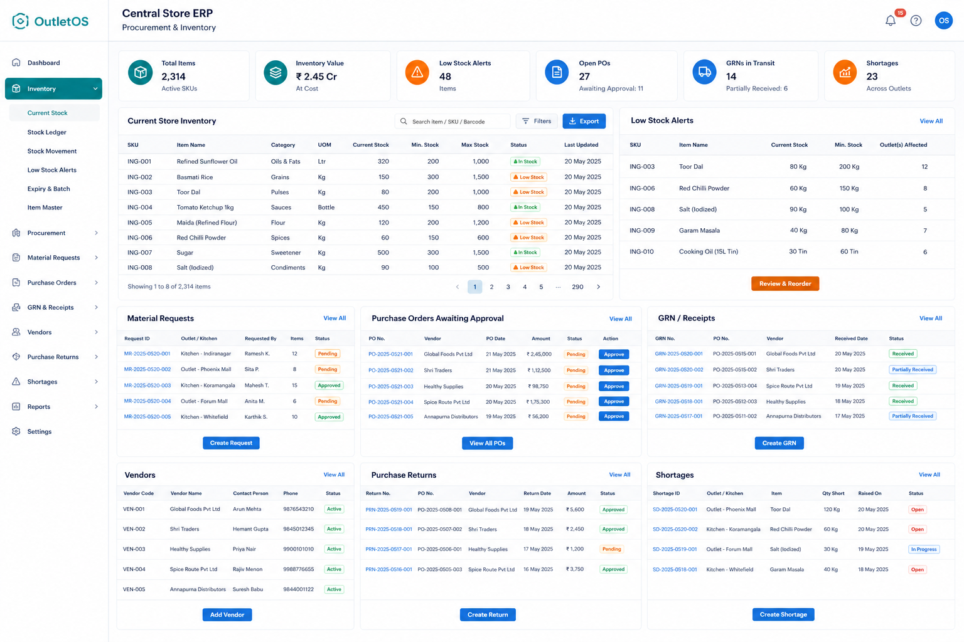Click the Shortages triangle icon in sidebar

pos(16,382)
